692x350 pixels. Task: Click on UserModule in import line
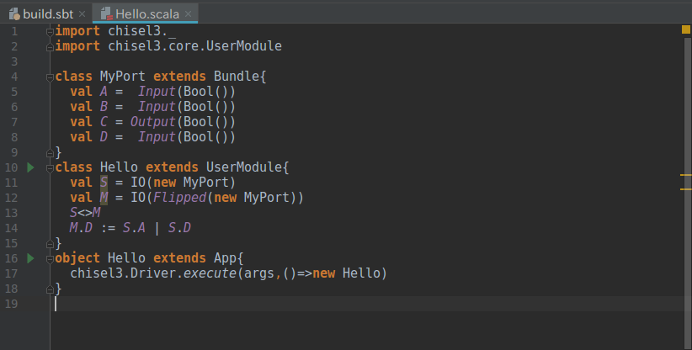[244, 45]
